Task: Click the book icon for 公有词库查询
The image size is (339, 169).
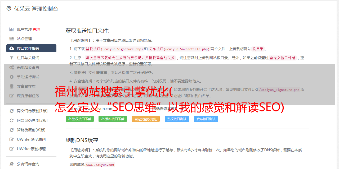Action: click(12, 164)
